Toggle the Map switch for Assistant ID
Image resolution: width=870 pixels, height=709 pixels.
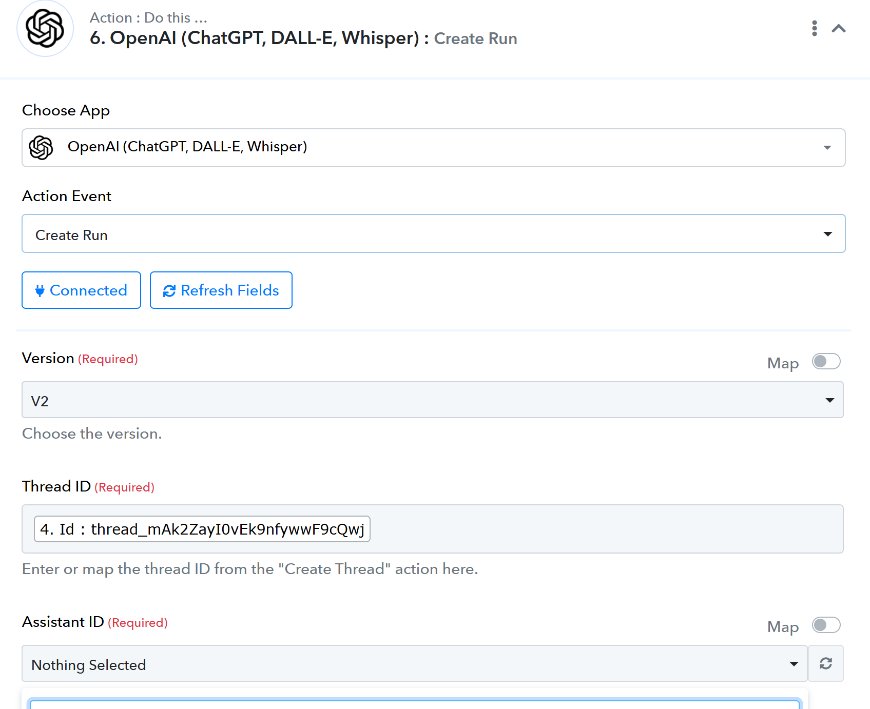pyautogui.click(x=826, y=625)
